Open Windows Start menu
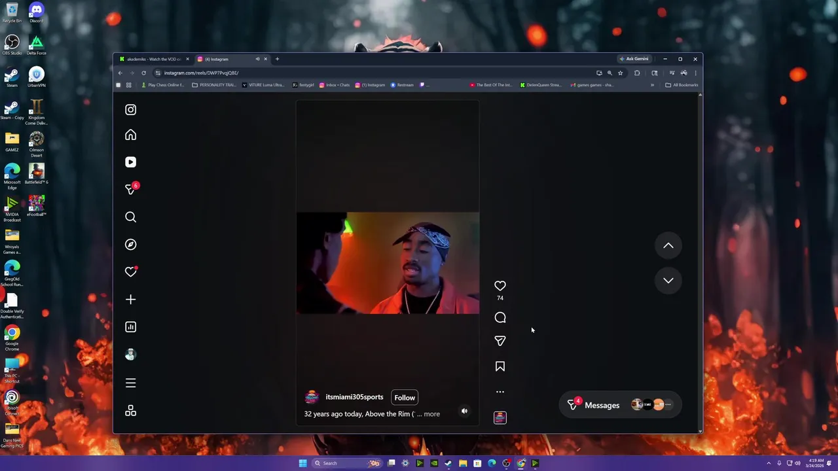838x471 pixels. (302, 463)
